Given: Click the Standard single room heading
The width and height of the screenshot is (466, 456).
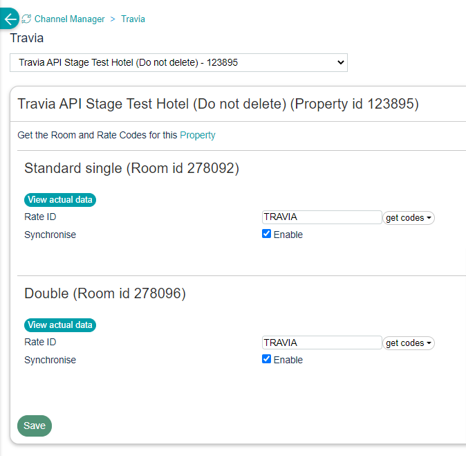Looking at the screenshot, I should [x=131, y=168].
